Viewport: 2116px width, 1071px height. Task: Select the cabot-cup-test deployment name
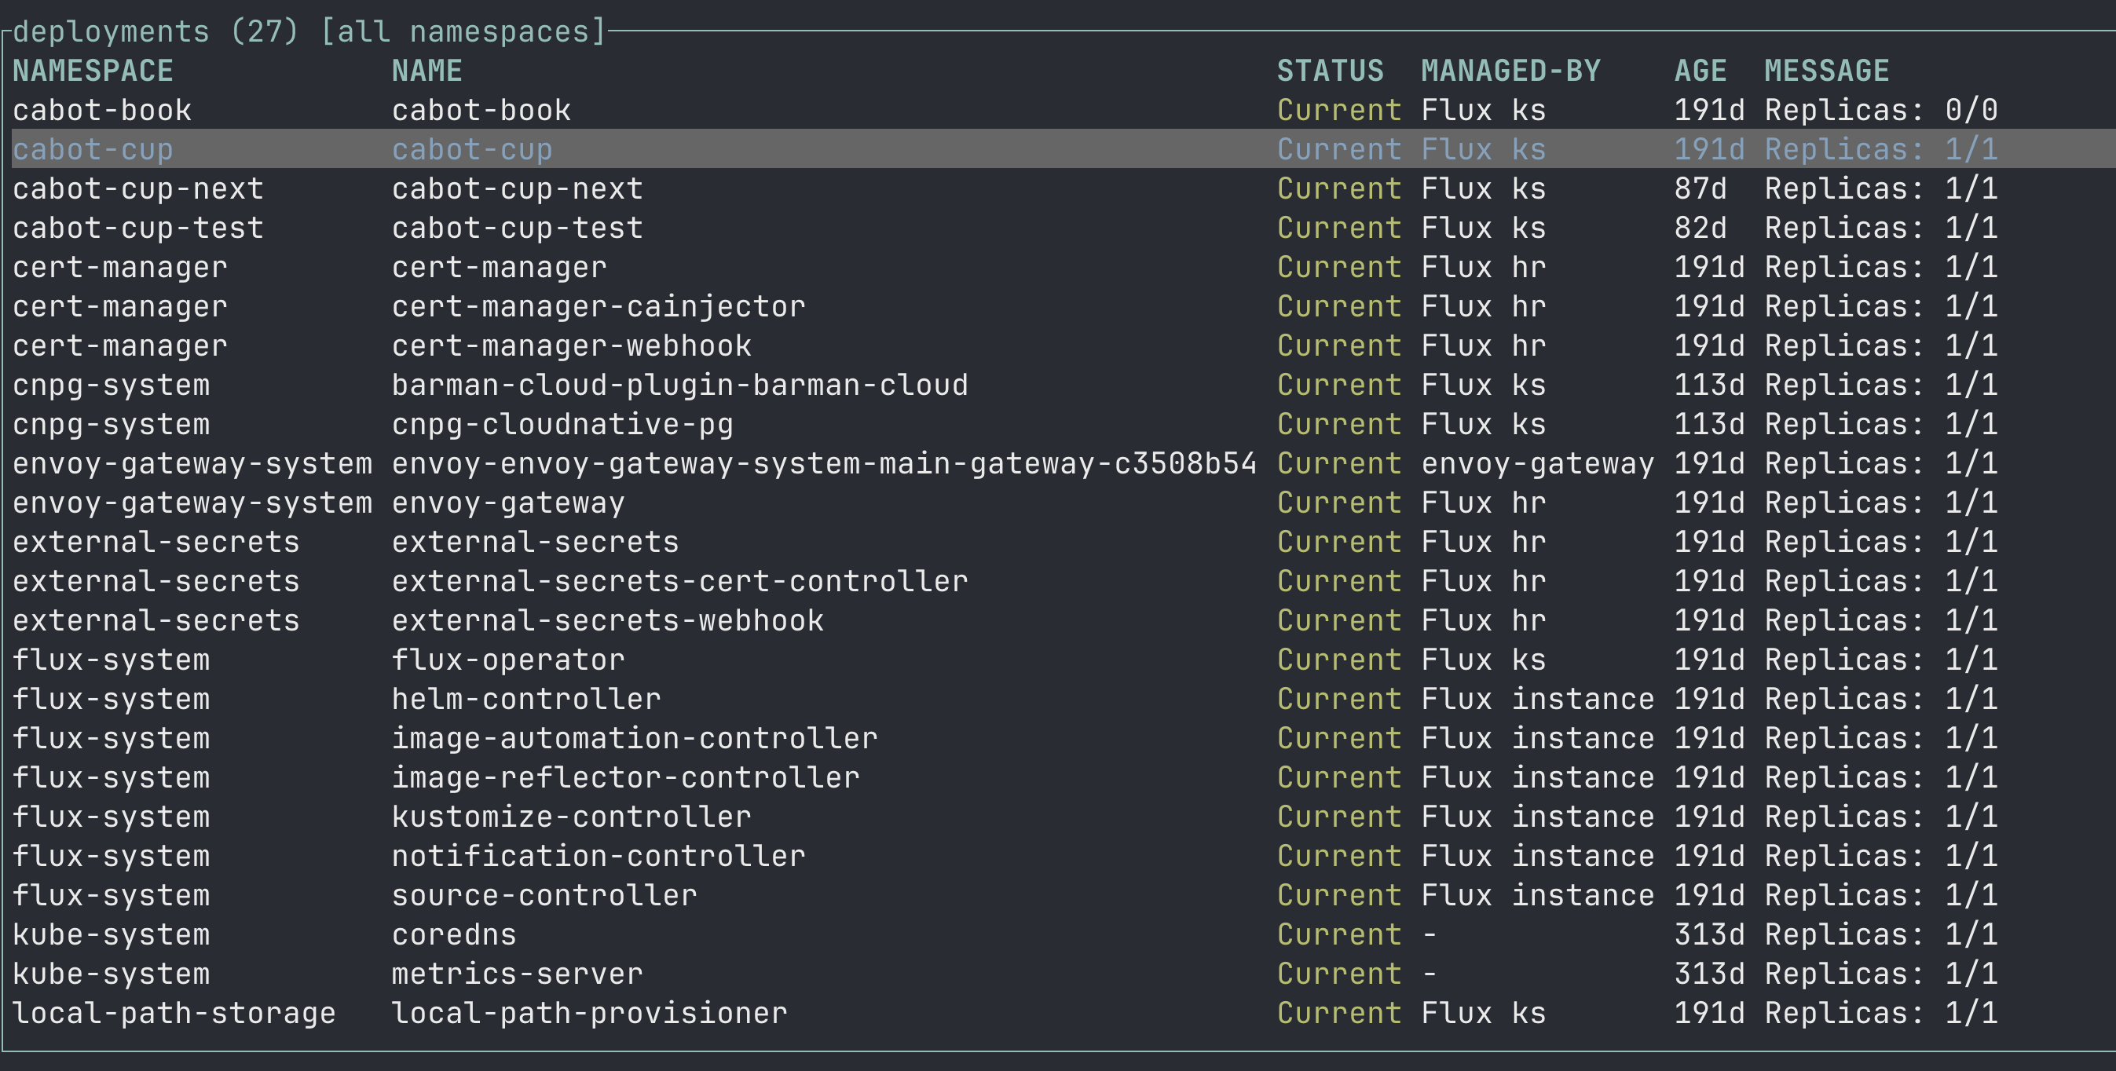point(518,228)
